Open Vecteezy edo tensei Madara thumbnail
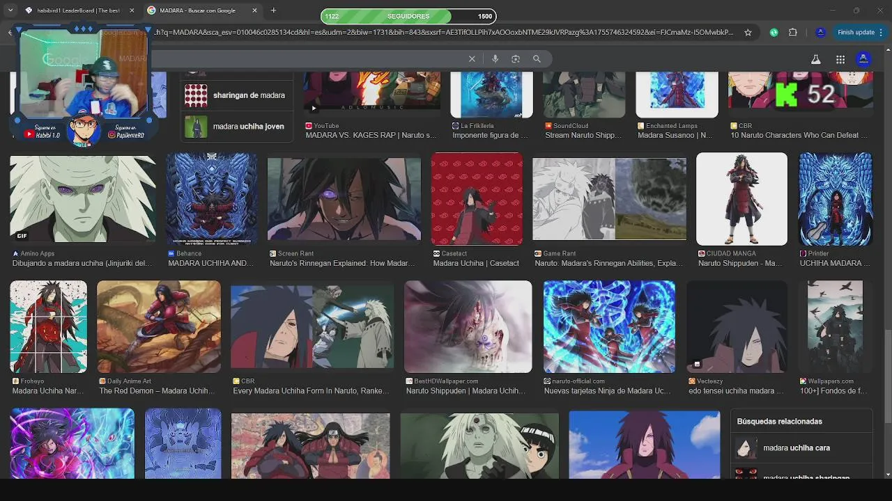The width and height of the screenshot is (892, 501). click(737, 326)
